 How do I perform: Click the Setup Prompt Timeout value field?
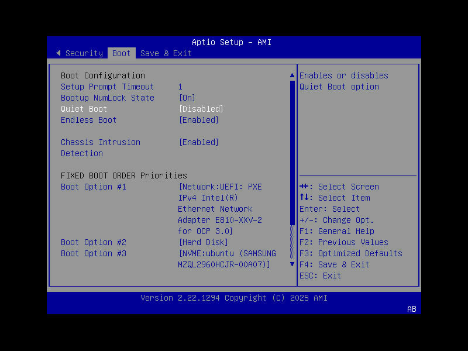tap(180, 86)
